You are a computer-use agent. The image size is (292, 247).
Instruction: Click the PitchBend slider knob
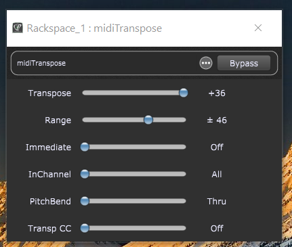click(85, 201)
